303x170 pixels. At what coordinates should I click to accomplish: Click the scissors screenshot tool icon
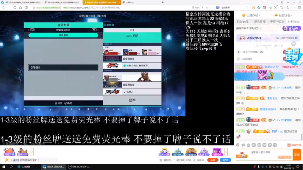(x=276, y=8)
